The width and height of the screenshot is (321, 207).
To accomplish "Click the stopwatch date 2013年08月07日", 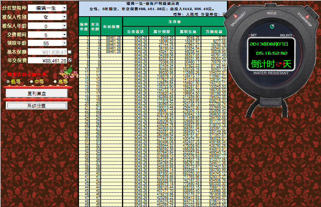I will pos(269,44).
